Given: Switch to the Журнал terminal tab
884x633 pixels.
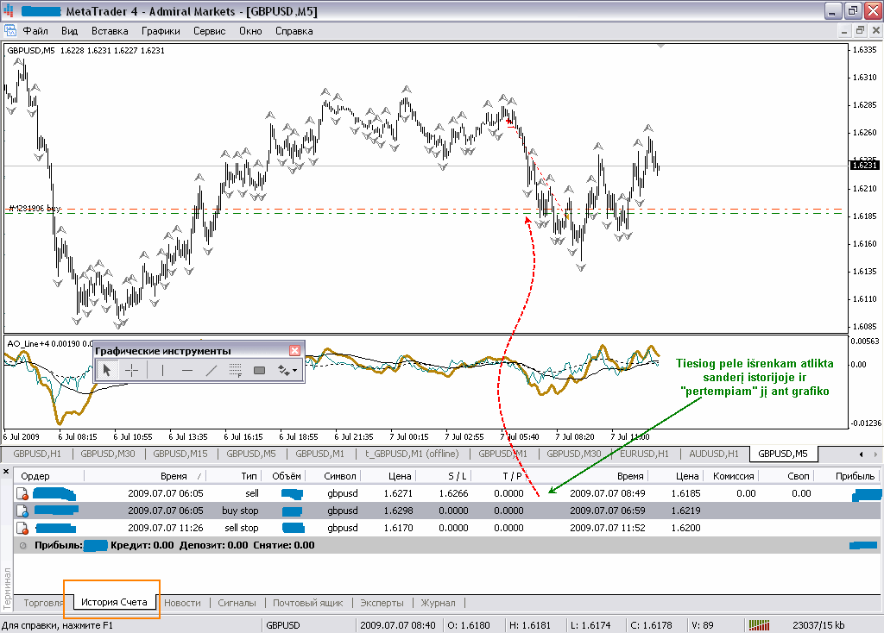Looking at the screenshot, I should pyautogui.click(x=438, y=603).
